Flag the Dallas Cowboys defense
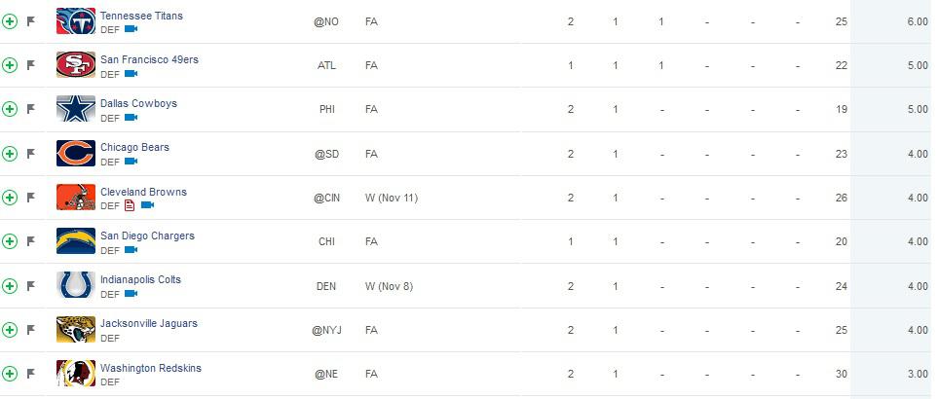The image size is (938, 399). click(31, 109)
